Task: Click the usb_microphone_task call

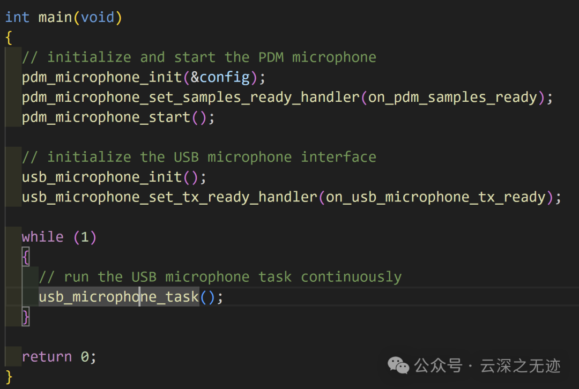Action: coord(119,297)
